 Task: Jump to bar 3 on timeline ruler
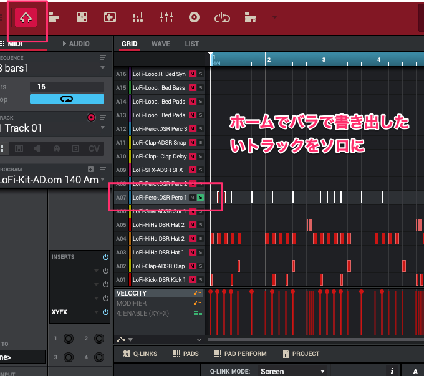[324, 59]
